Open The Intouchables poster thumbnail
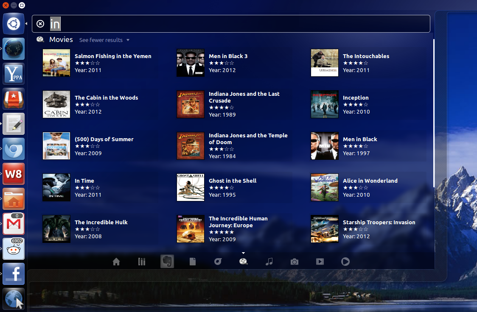477x312 pixels. click(x=325, y=63)
